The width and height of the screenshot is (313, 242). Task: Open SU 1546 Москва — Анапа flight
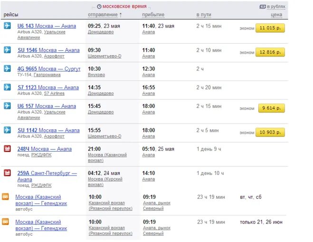(48, 50)
